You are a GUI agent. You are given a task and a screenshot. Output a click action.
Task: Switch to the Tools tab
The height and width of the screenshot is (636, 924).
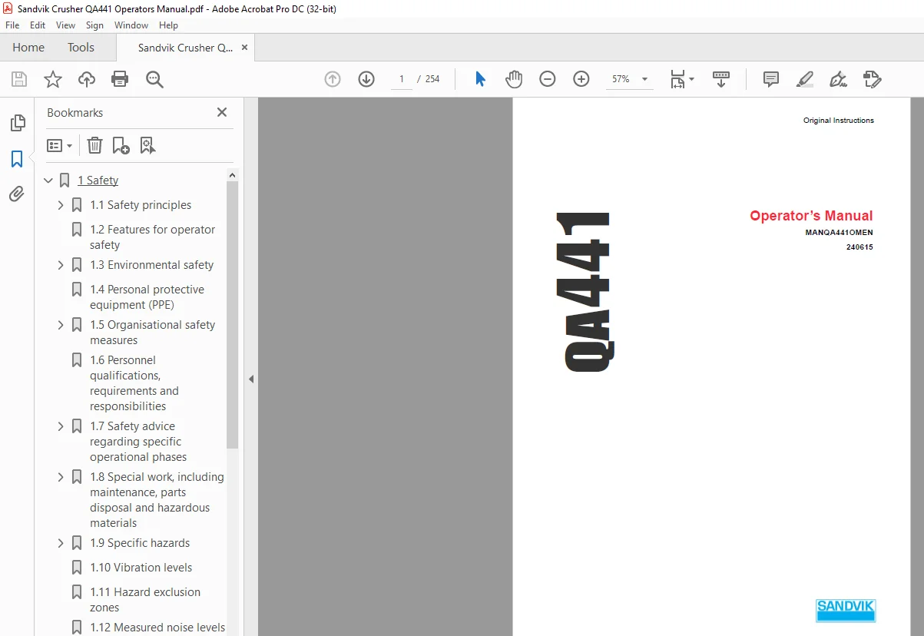click(x=81, y=48)
